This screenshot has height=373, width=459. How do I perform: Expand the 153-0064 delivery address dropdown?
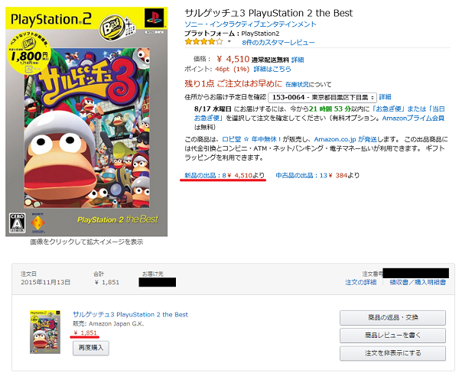pos(322,97)
